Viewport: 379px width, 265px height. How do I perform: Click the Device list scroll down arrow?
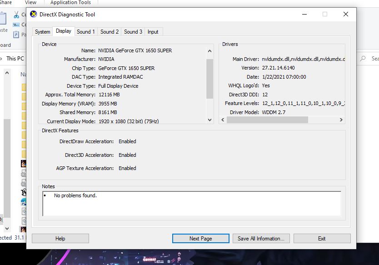pos(209,120)
